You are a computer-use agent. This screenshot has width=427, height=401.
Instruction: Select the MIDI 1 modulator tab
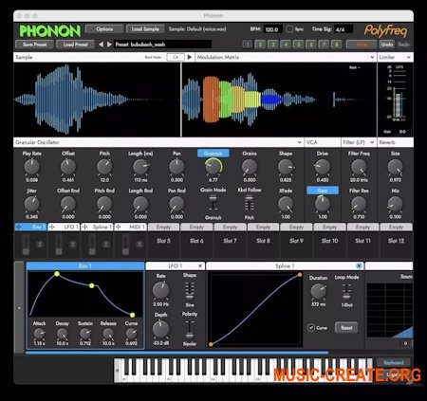[x=130, y=227]
